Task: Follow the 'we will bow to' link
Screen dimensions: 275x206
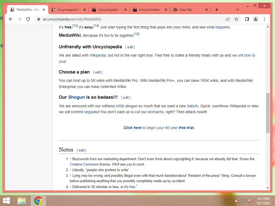Action: 244,55
